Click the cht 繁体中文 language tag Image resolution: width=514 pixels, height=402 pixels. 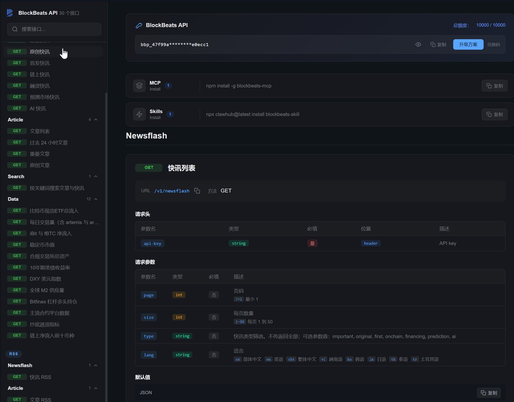pos(301,359)
